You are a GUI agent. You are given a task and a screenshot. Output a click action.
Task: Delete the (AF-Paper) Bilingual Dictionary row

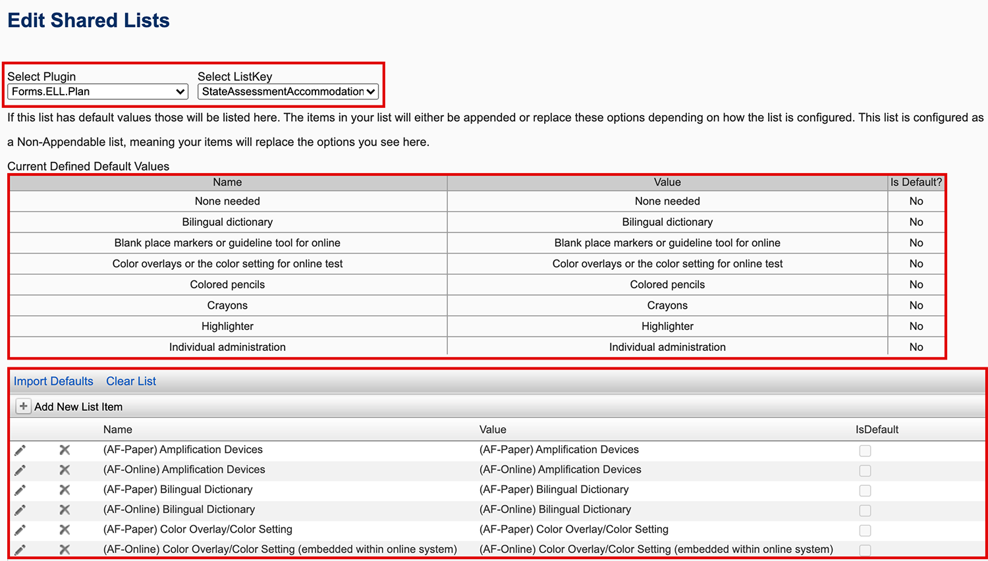click(65, 490)
